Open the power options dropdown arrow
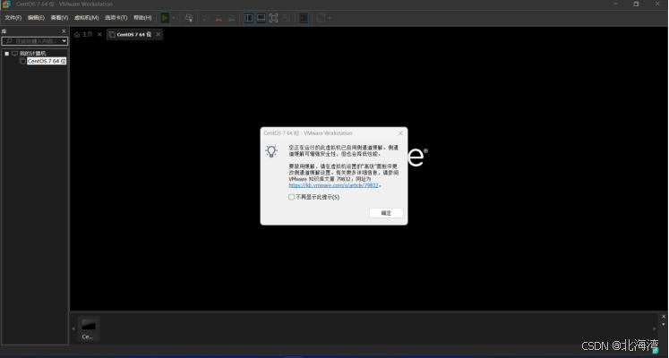The width and height of the screenshot is (669, 358). [174, 18]
